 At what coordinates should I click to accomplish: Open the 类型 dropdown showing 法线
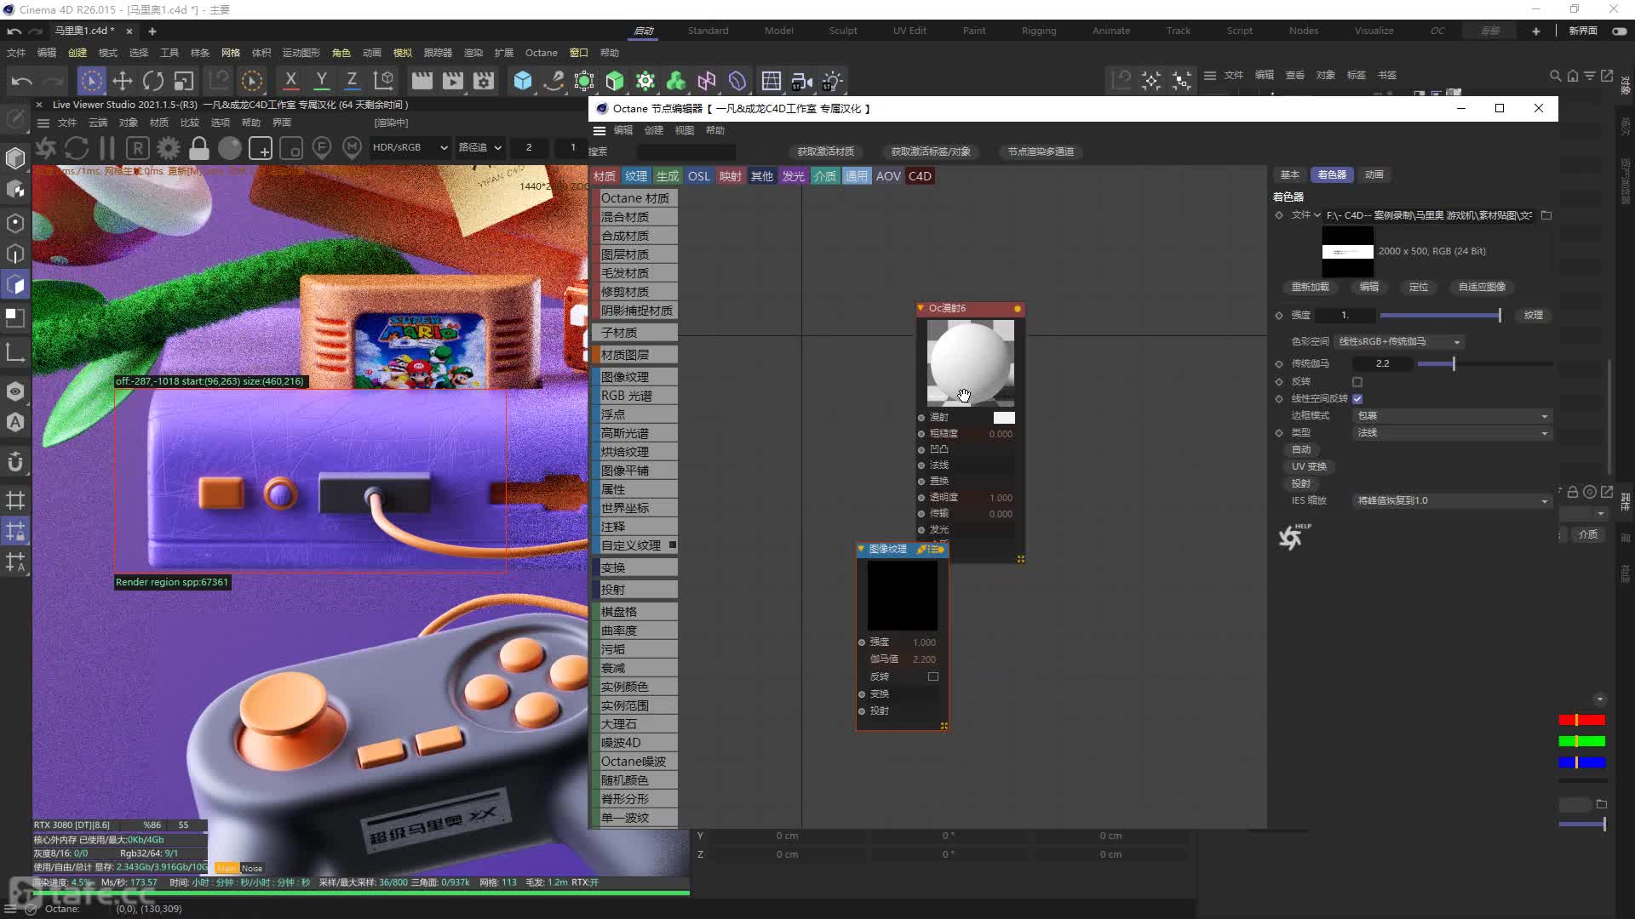[x=1453, y=433]
